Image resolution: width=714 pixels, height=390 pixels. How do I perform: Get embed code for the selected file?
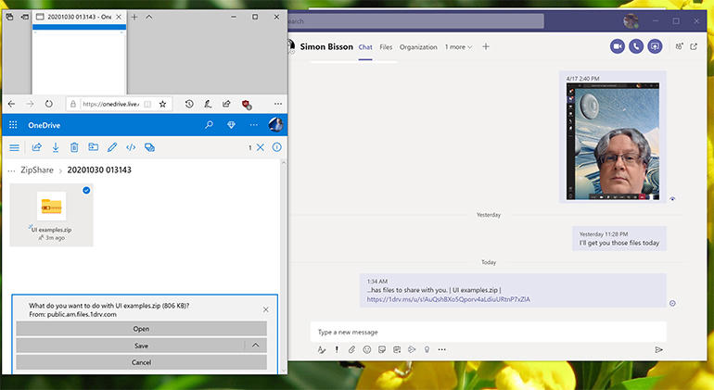(x=131, y=147)
